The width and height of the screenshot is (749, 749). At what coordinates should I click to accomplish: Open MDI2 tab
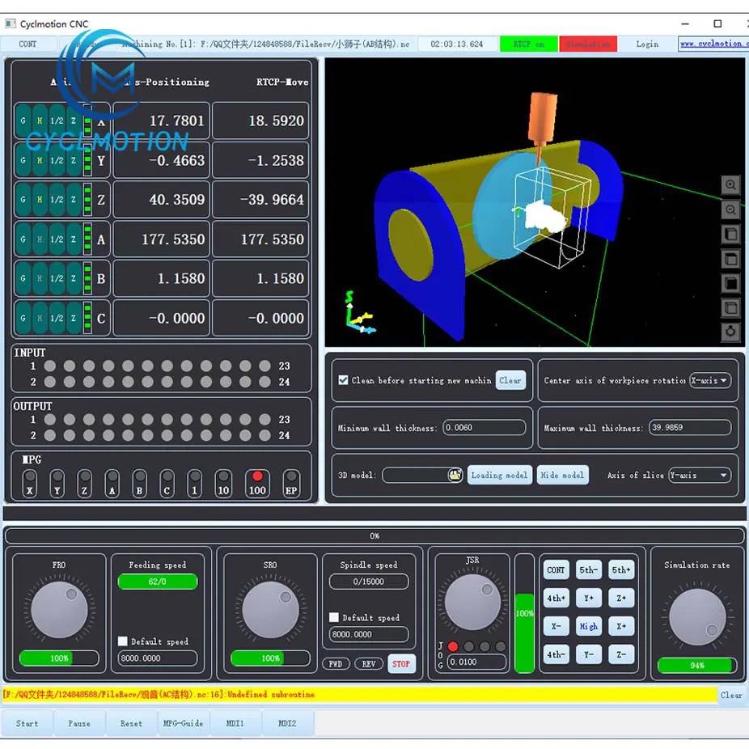[287, 723]
